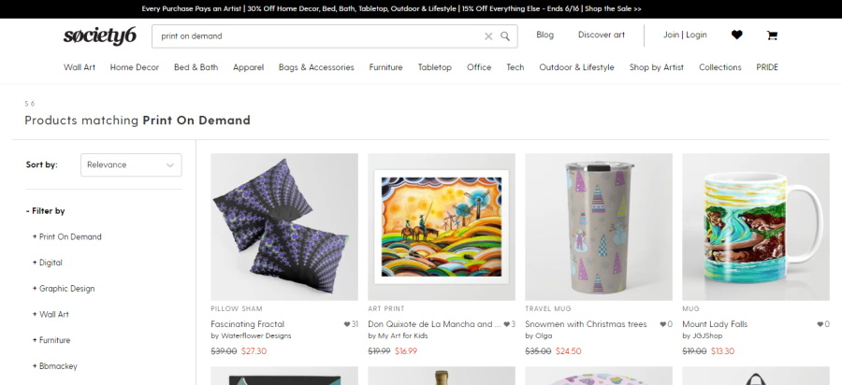842x385 pixels.
Task: Like the Don Quixote art print
Action: pos(505,324)
